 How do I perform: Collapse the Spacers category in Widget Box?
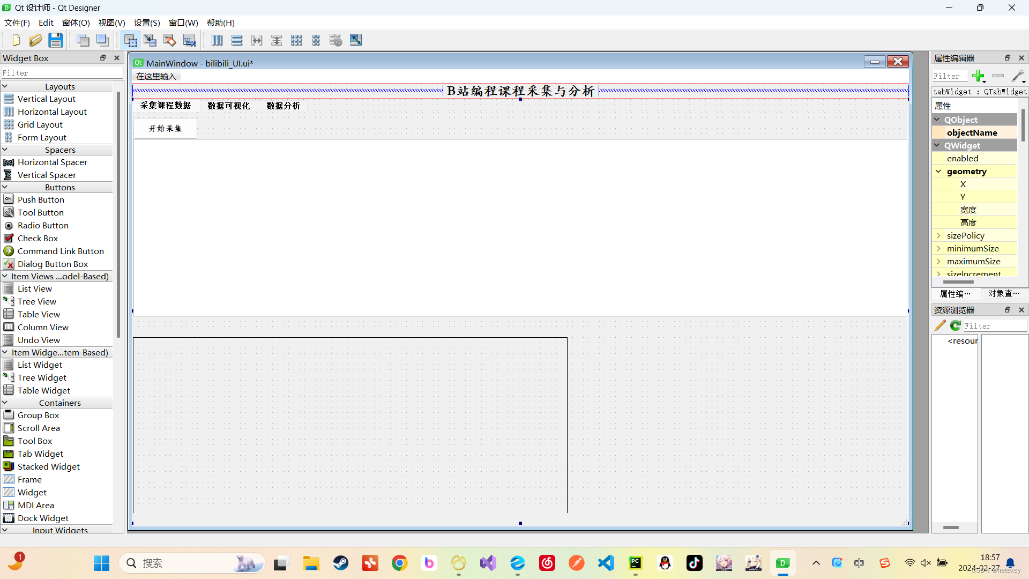coord(5,150)
